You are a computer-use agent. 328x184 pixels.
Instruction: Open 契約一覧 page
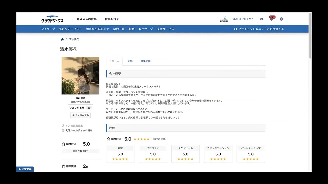(119, 29)
